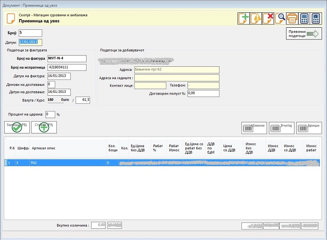Click the calculator icon marked H
The width and height of the screenshot is (327, 240).
tap(304, 19)
